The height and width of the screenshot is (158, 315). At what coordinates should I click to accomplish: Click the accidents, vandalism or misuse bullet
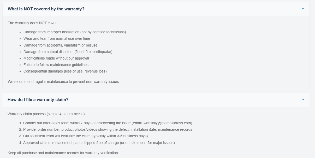point(60,45)
